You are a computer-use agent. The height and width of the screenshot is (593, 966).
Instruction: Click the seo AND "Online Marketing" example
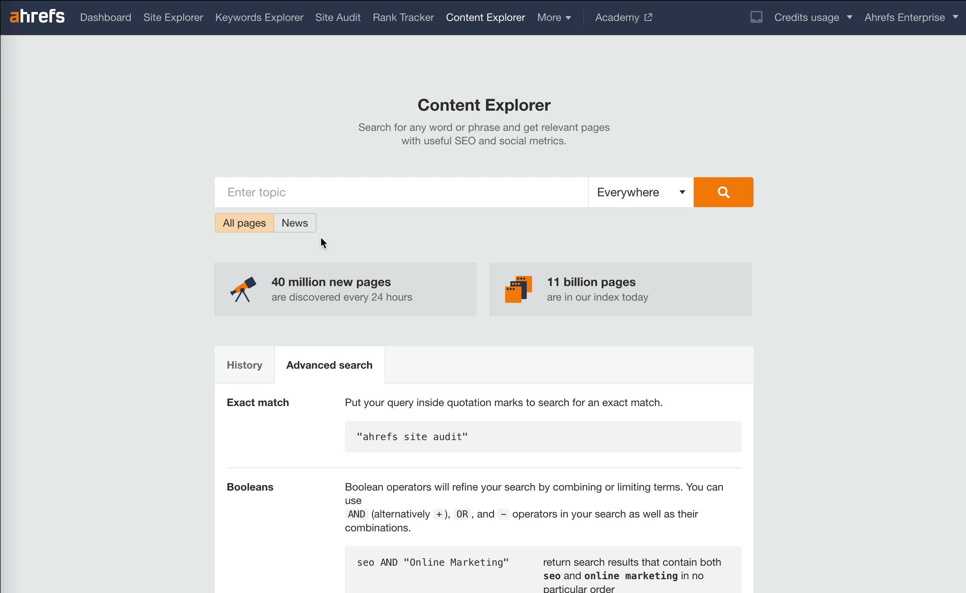tap(432, 562)
